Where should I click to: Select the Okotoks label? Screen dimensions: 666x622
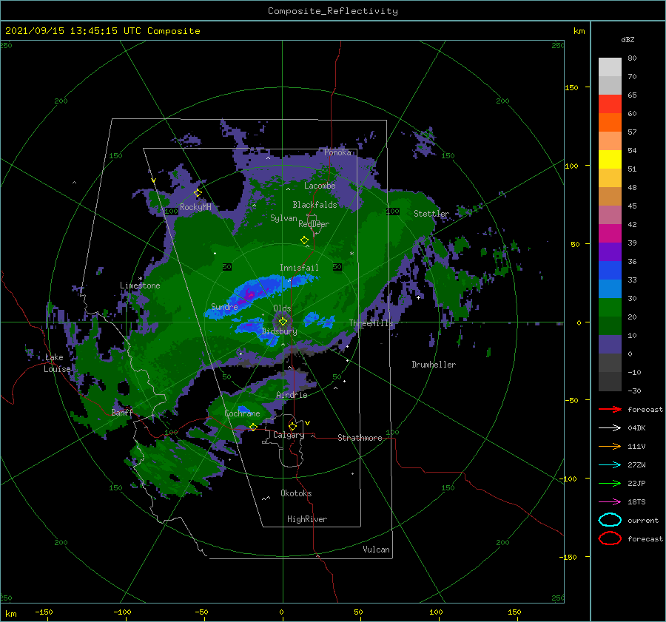296,493
